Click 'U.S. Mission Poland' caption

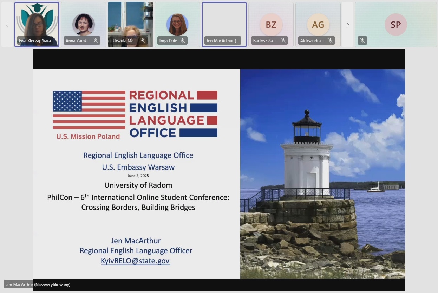(88, 136)
